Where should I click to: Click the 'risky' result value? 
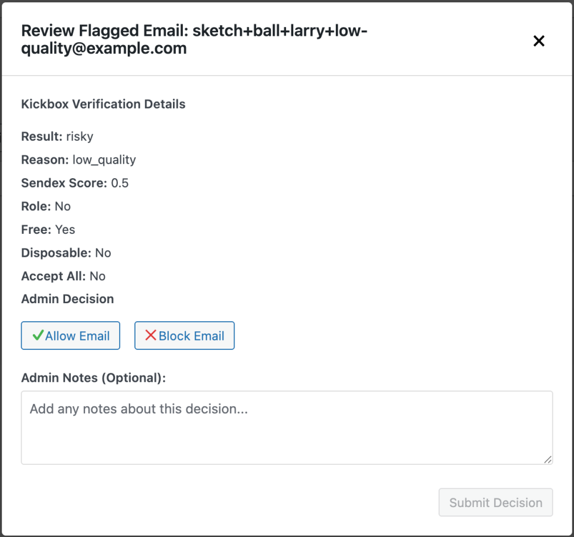79,137
